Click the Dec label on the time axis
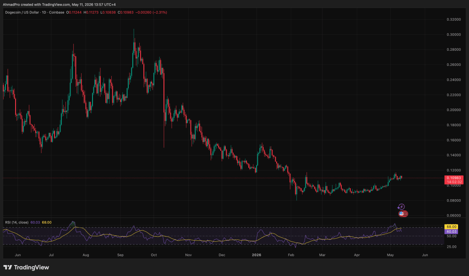Viewport: 469px width, 276px height. (222, 255)
